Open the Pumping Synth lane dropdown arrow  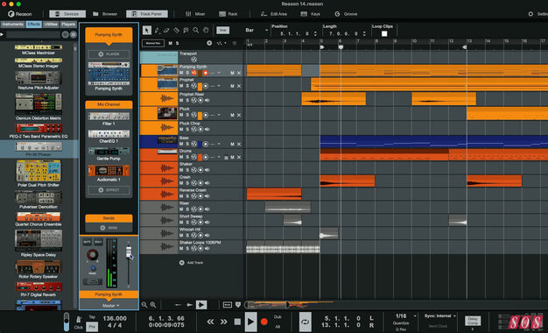pos(219,73)
